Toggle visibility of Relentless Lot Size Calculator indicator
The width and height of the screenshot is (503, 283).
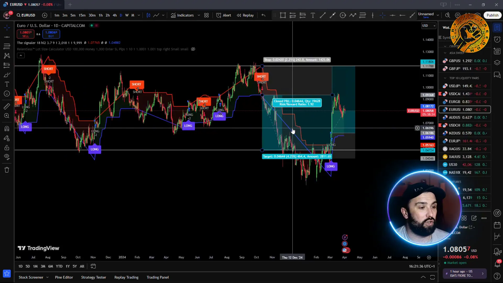pos(193,49)
